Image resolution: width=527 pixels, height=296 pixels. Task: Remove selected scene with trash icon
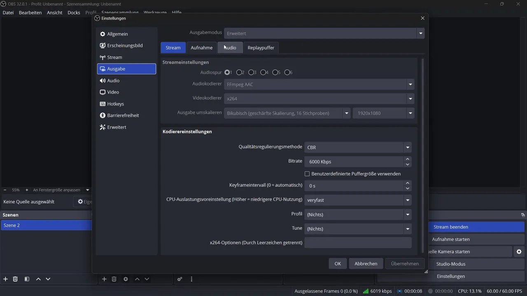click(15, 279)
